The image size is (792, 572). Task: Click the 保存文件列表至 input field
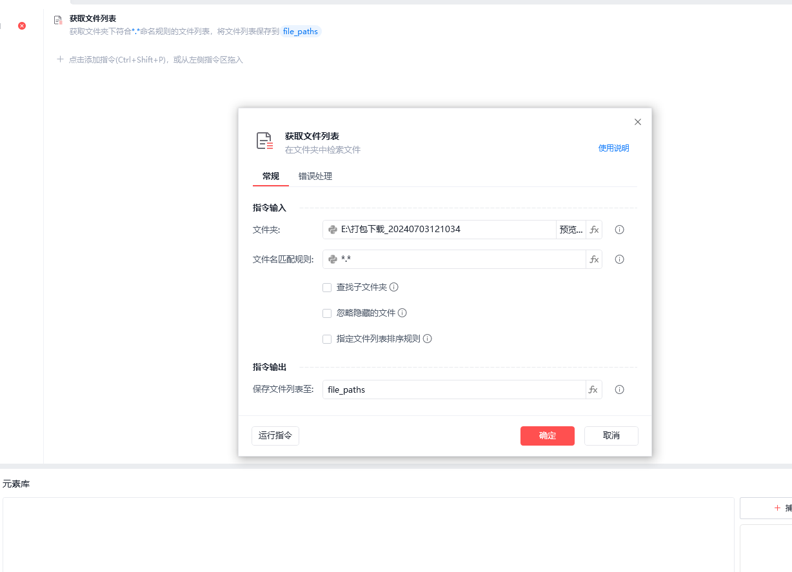pos(453,390)
